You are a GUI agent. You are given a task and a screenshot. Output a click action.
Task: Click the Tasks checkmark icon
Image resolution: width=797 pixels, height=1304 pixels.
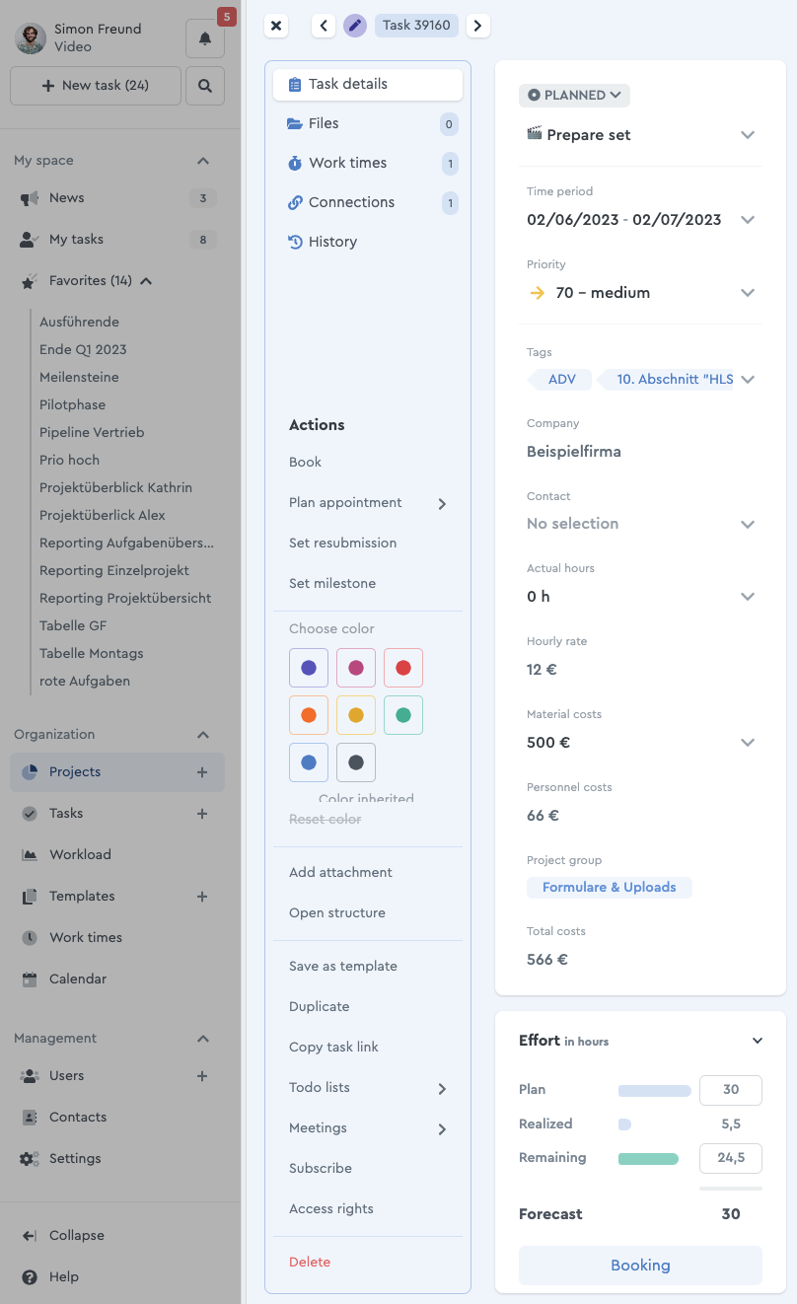[30, 814]
